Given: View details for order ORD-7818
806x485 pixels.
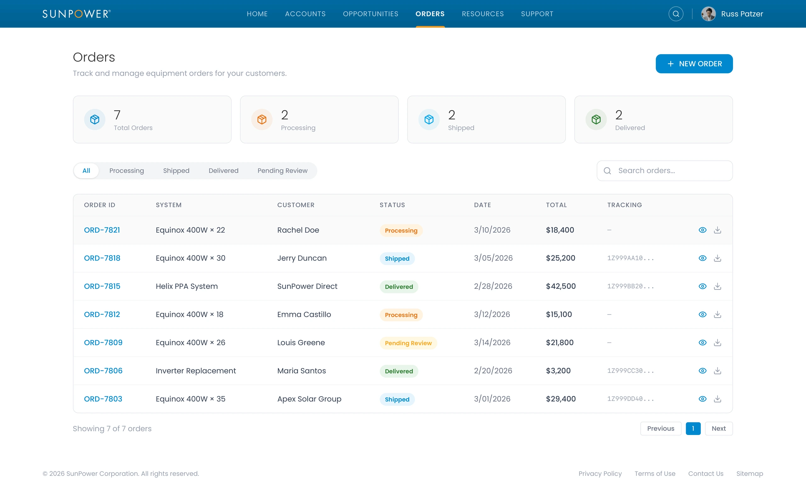Looking at the screenshot, I should click(x=702, y=258).
